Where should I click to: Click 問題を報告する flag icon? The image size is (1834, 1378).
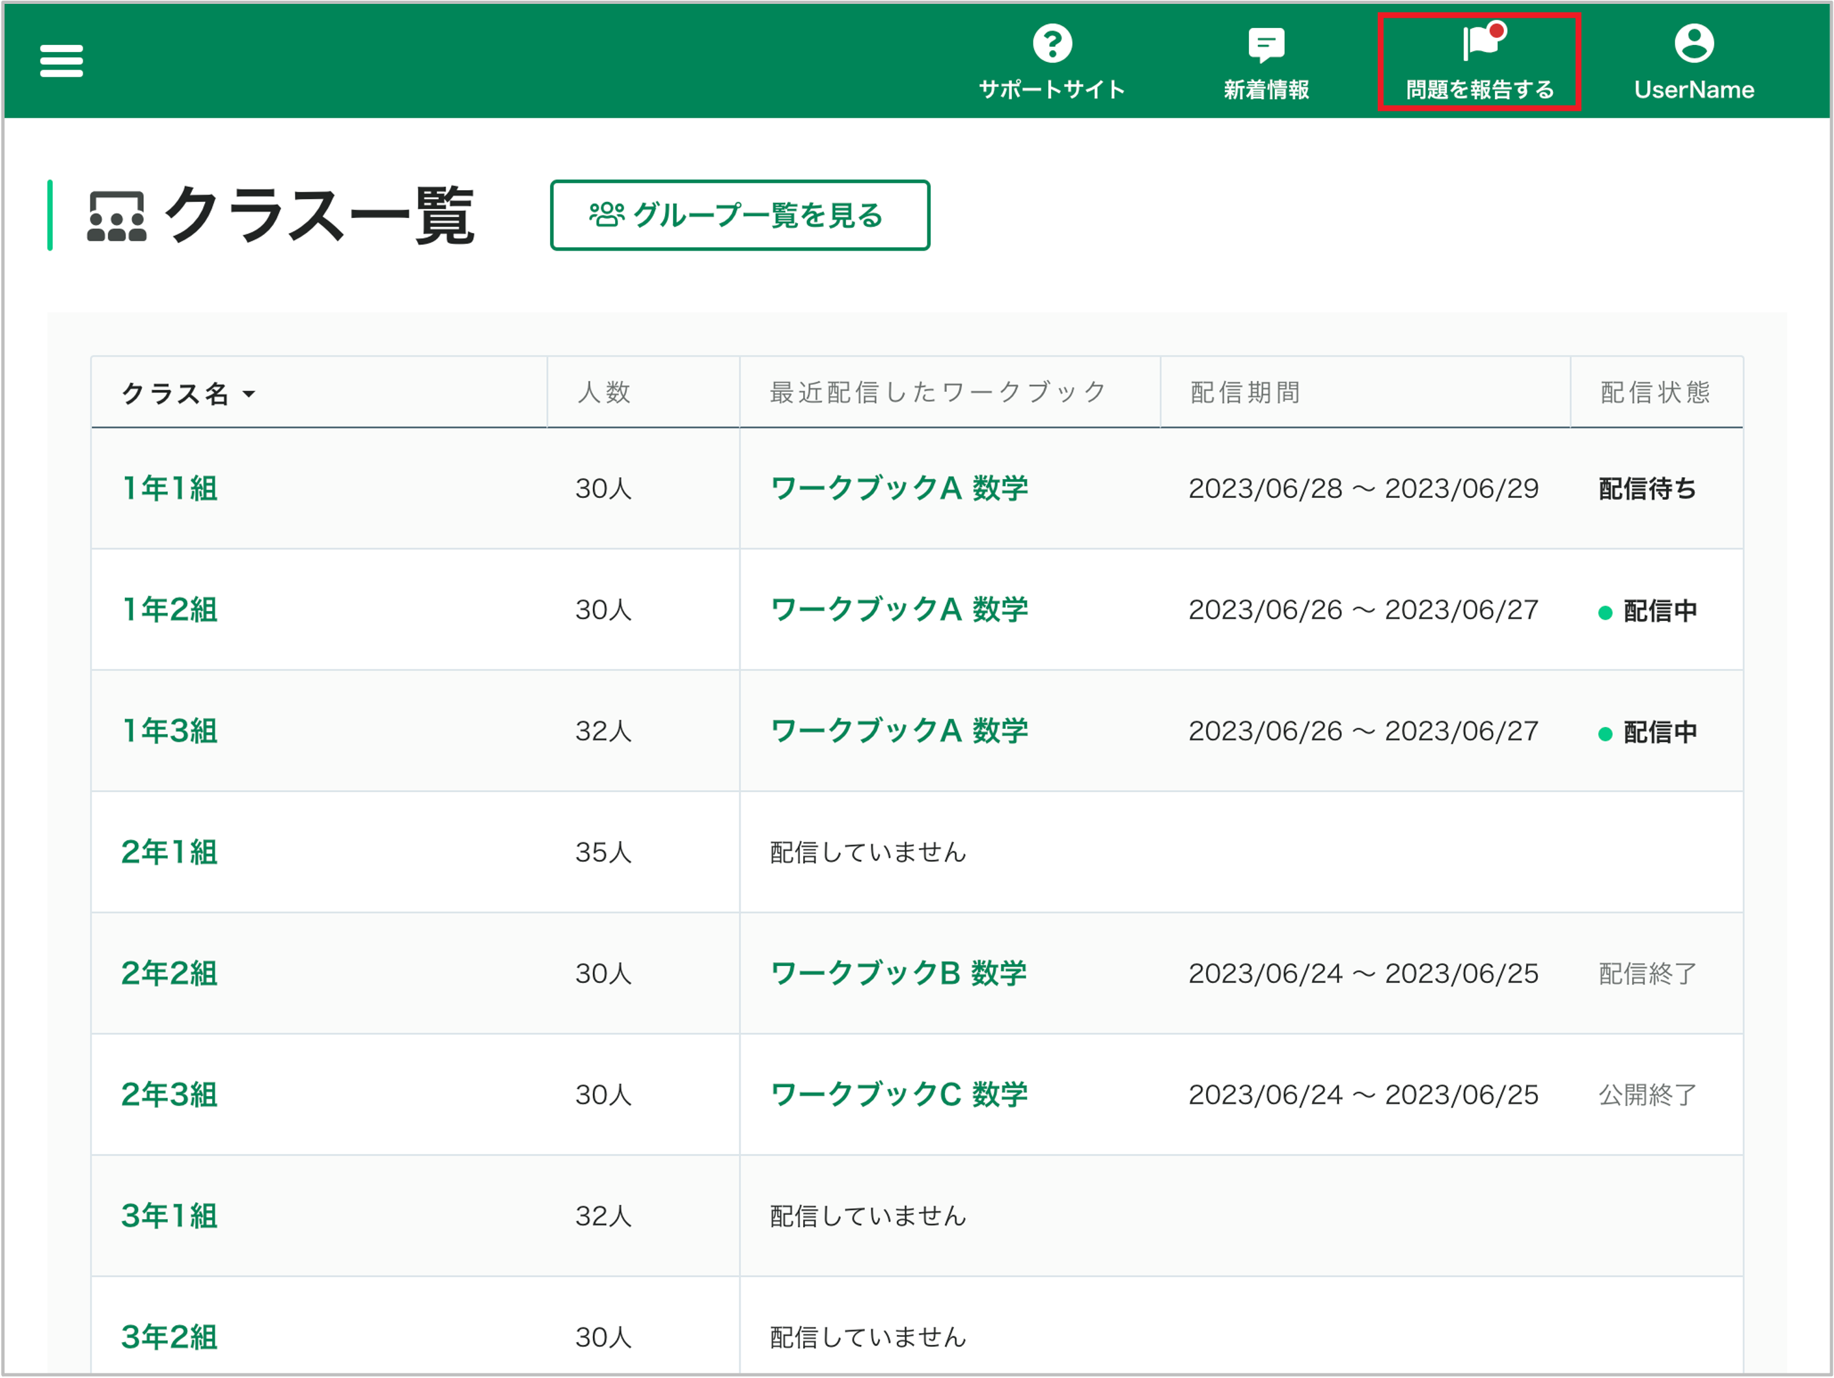pyautogui.click(x=1483, y=42)
